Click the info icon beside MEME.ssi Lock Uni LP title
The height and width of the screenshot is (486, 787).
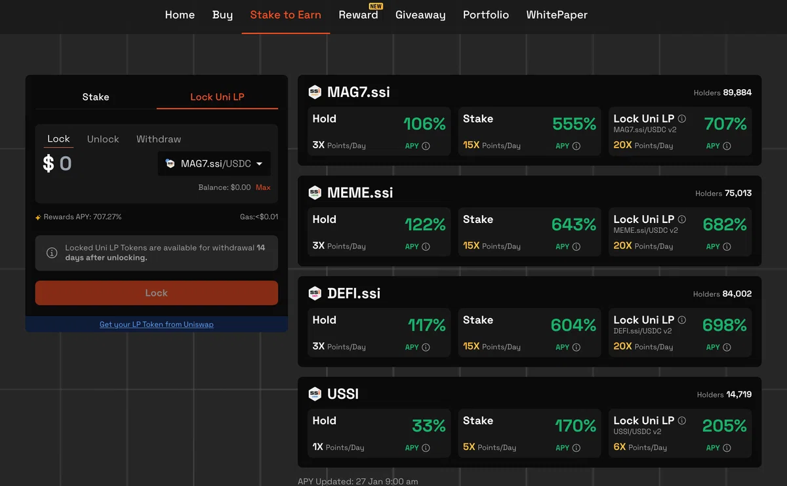(682, 219)
